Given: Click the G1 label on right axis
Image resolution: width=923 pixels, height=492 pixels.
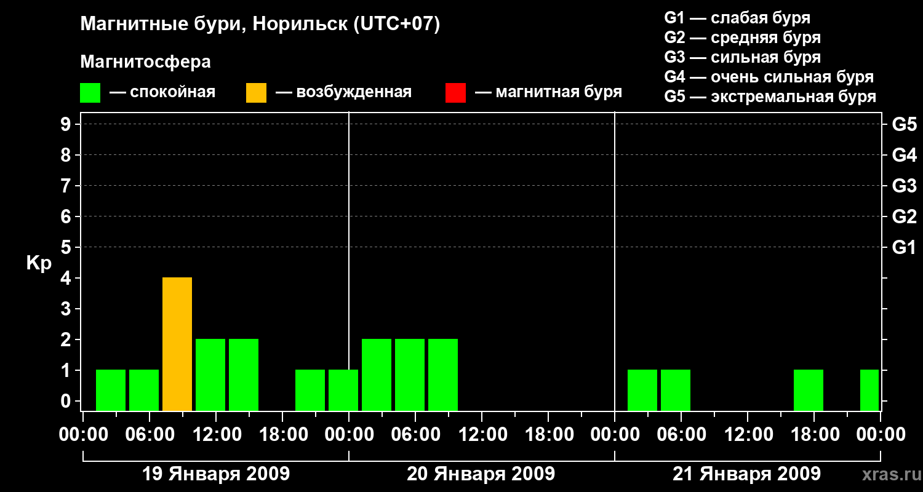Looking at the screenshot, I should click(x=904, y=248).
